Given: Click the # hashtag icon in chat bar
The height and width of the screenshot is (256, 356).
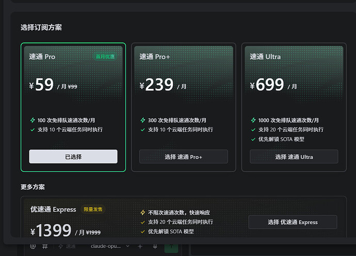Looking at the screenshot, I should coord(45,246).
